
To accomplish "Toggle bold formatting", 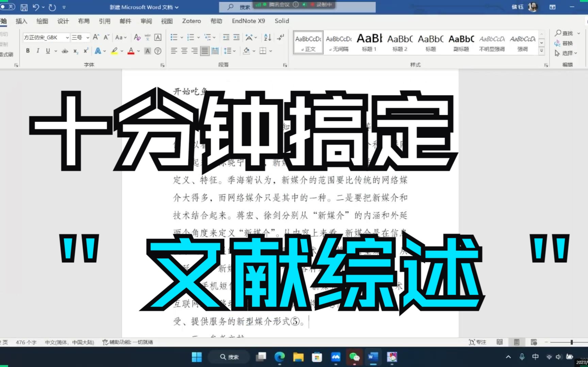I will pos(28,50).
